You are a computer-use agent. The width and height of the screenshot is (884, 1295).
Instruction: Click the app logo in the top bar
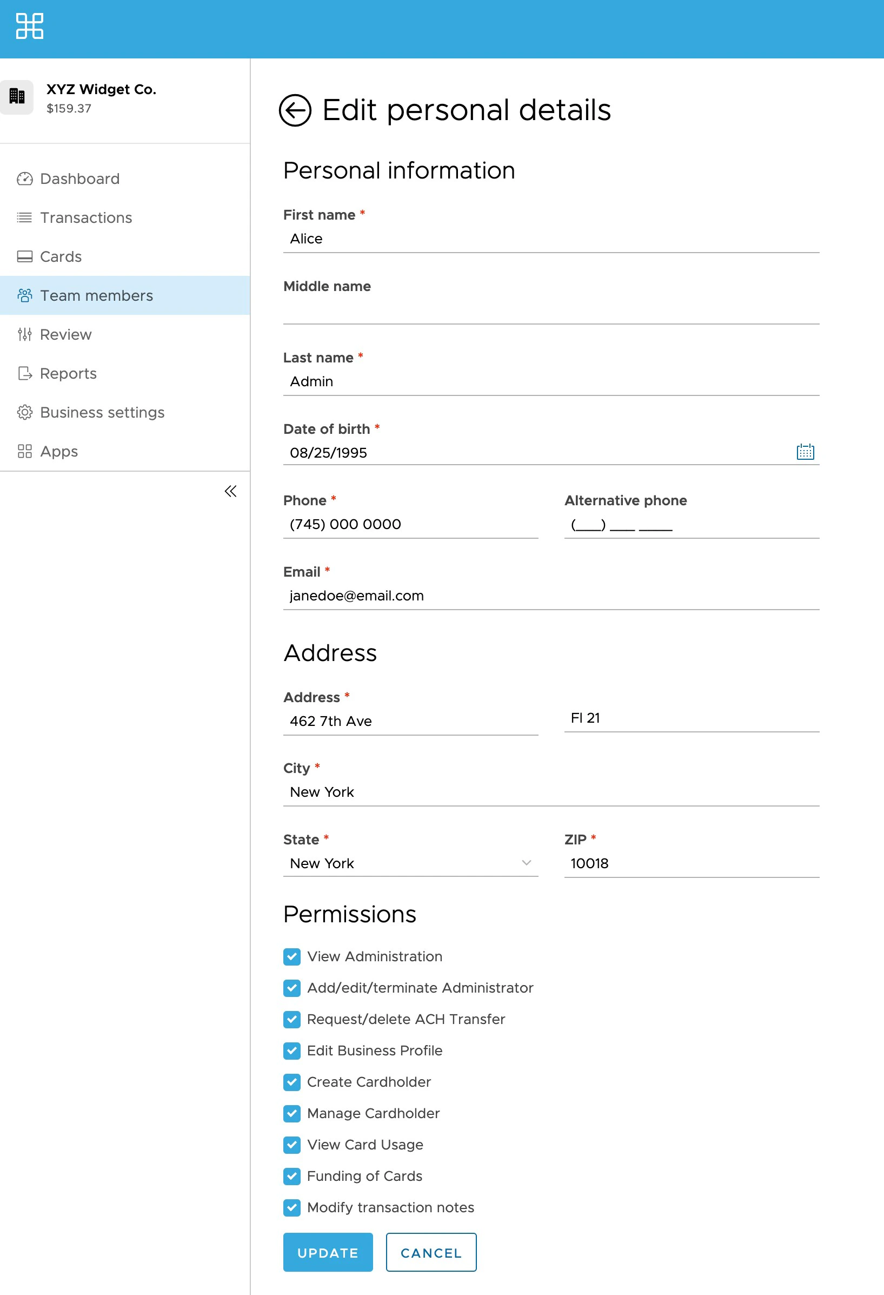(x=30, y=26)
